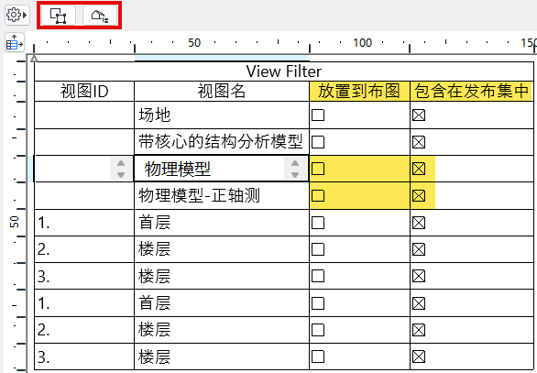This screenshot has height=373, width=537.
Task: Check 放置到布图 for 物理模型-正轴测
Action: 318,196
